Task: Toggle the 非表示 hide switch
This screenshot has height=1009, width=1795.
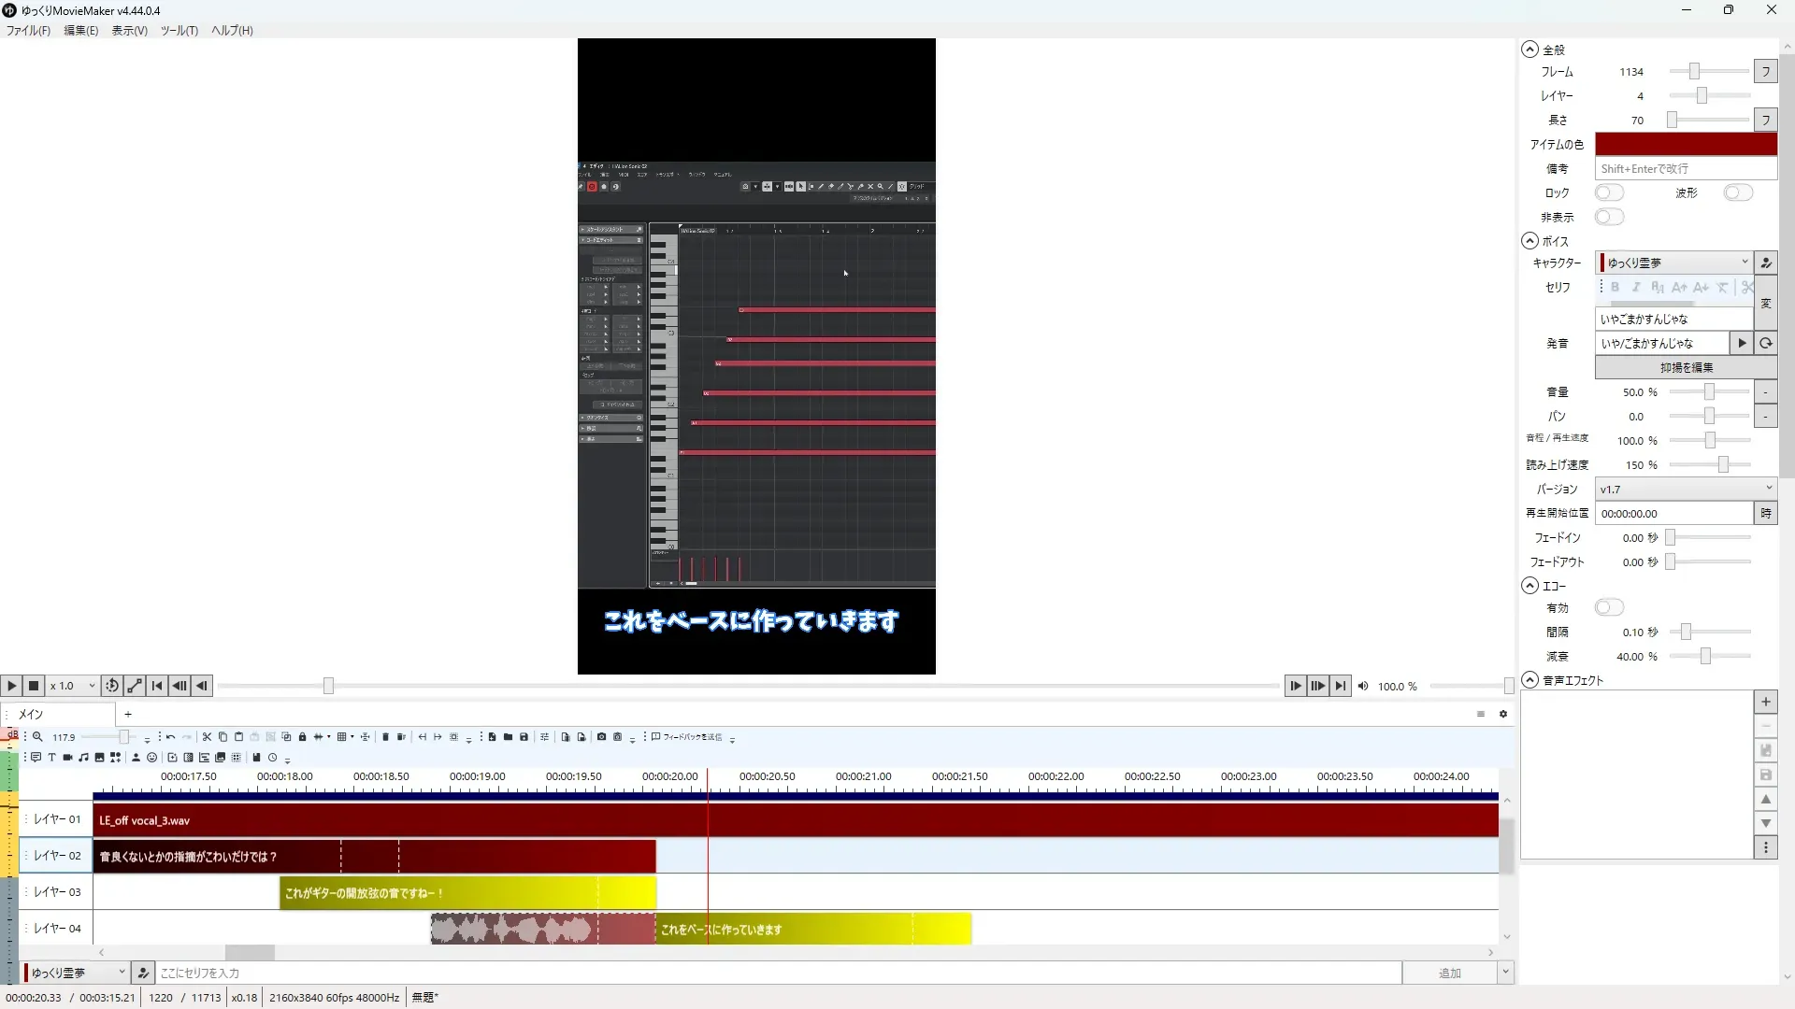Action: click(1609, 217)
